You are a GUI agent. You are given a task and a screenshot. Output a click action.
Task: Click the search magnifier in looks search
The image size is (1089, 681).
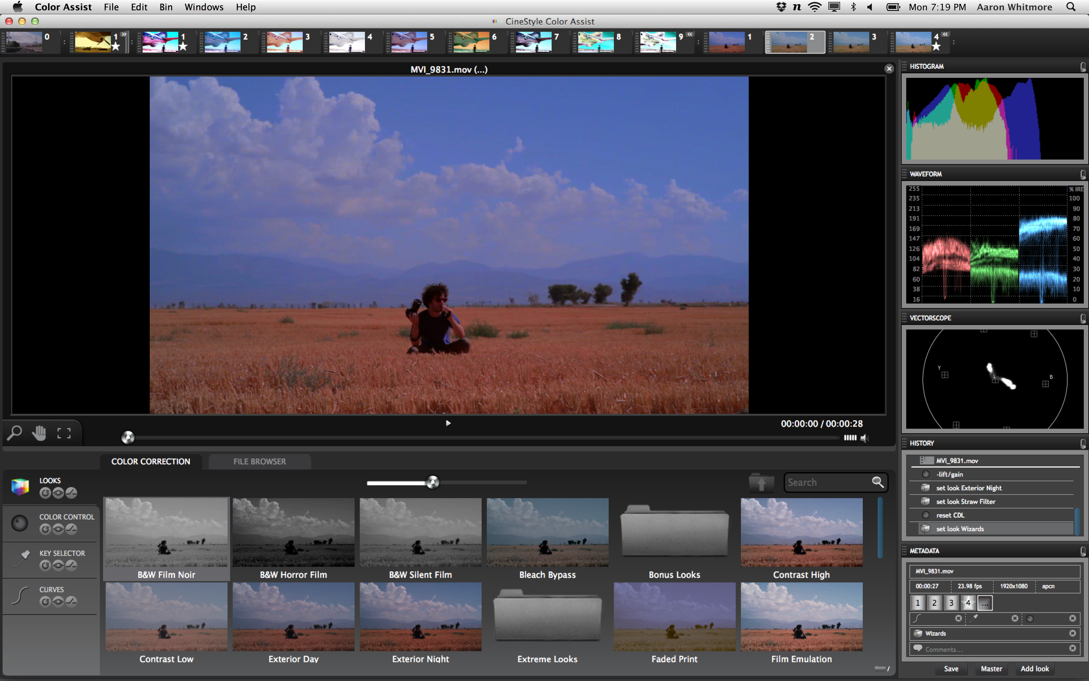pos(877,483)
